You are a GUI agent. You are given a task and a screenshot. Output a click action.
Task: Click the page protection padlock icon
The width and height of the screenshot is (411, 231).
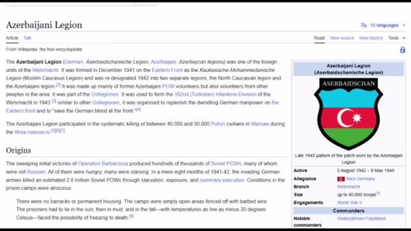402,50
